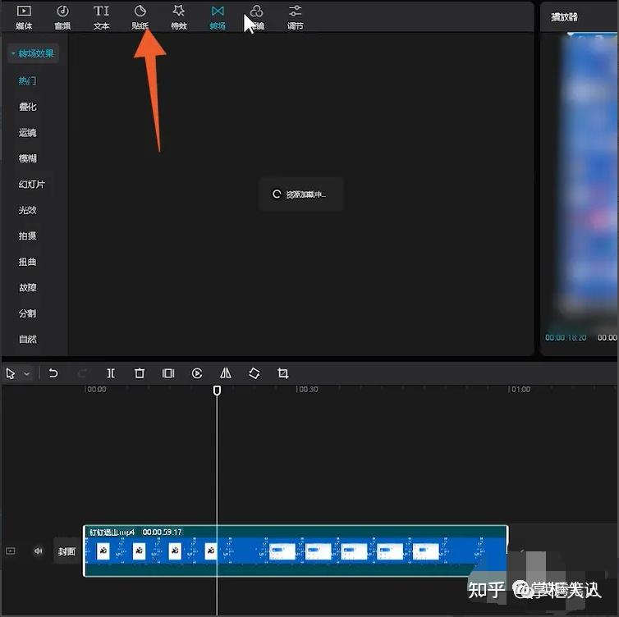
Task: Select the 自然 nature category
Action: [x=27, y=340]
